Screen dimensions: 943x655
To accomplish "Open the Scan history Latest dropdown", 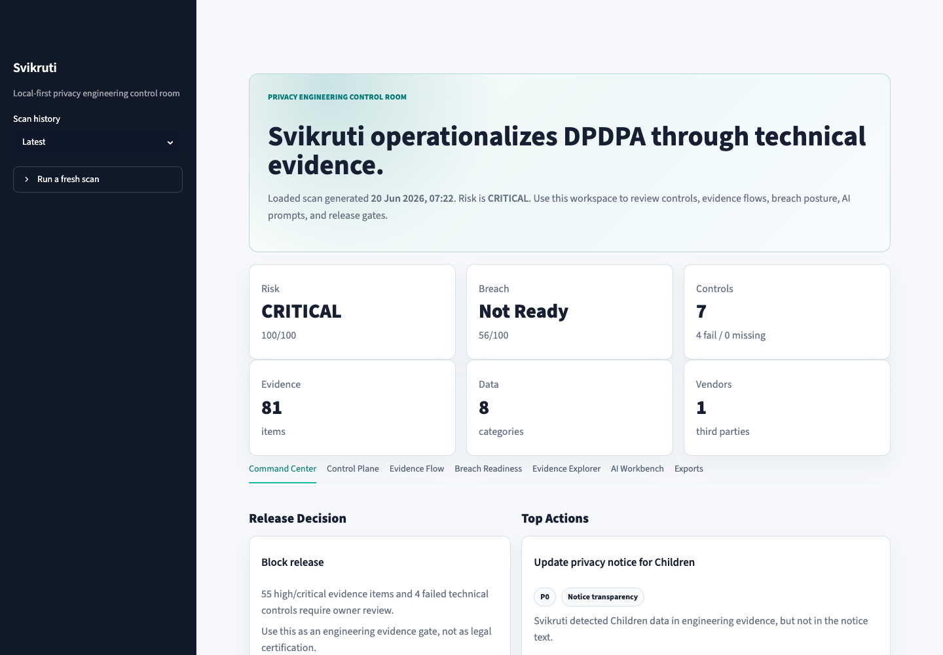I will tap(98, 142).
